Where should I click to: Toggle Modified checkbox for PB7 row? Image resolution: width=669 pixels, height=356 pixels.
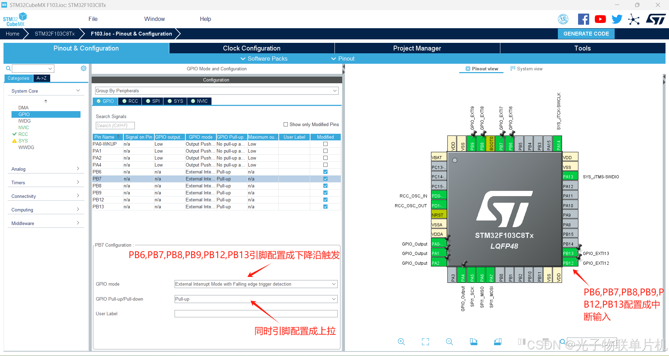click(x=325, y=179)
